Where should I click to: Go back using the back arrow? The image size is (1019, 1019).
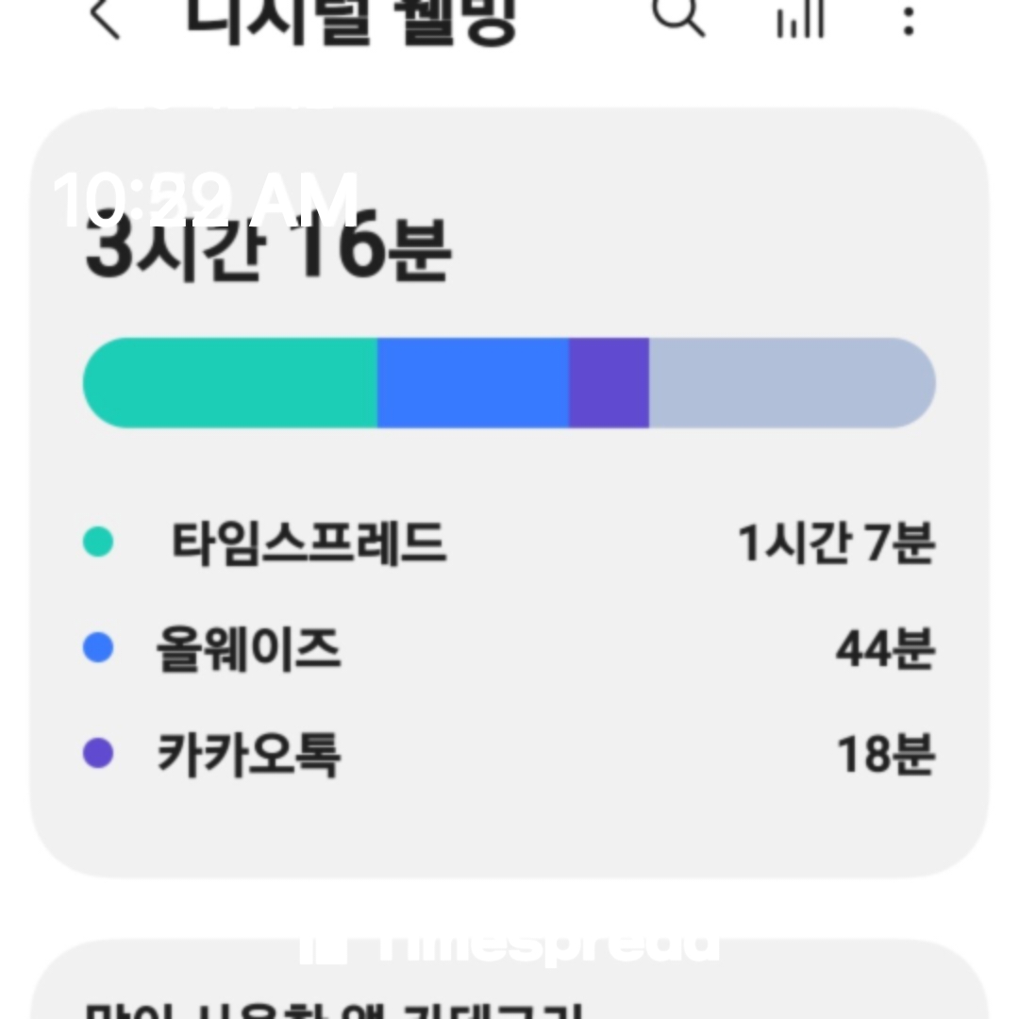click(104, 19)
